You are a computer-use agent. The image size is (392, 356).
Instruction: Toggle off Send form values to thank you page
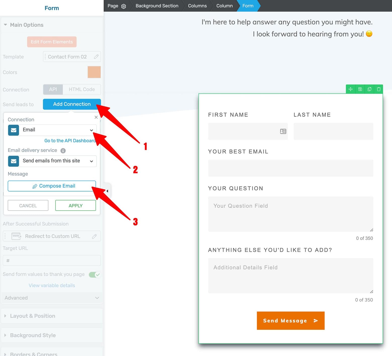(94, 274)
